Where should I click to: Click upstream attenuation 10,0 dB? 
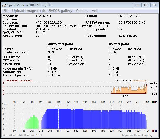tap(114, 72)
